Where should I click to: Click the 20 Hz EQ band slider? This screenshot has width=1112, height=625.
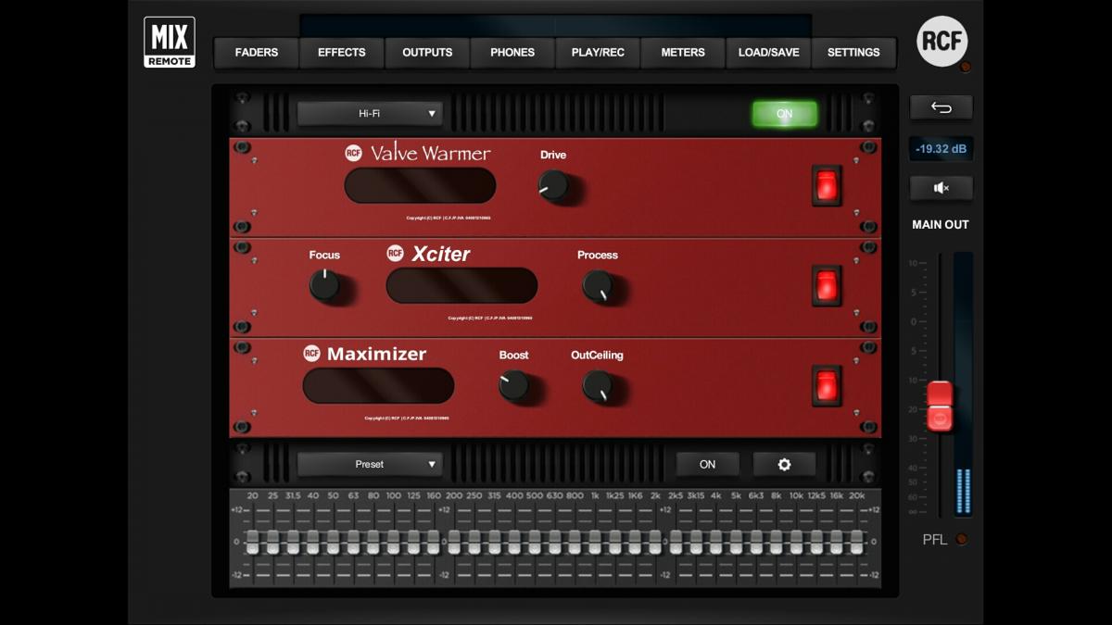[252, 542]
